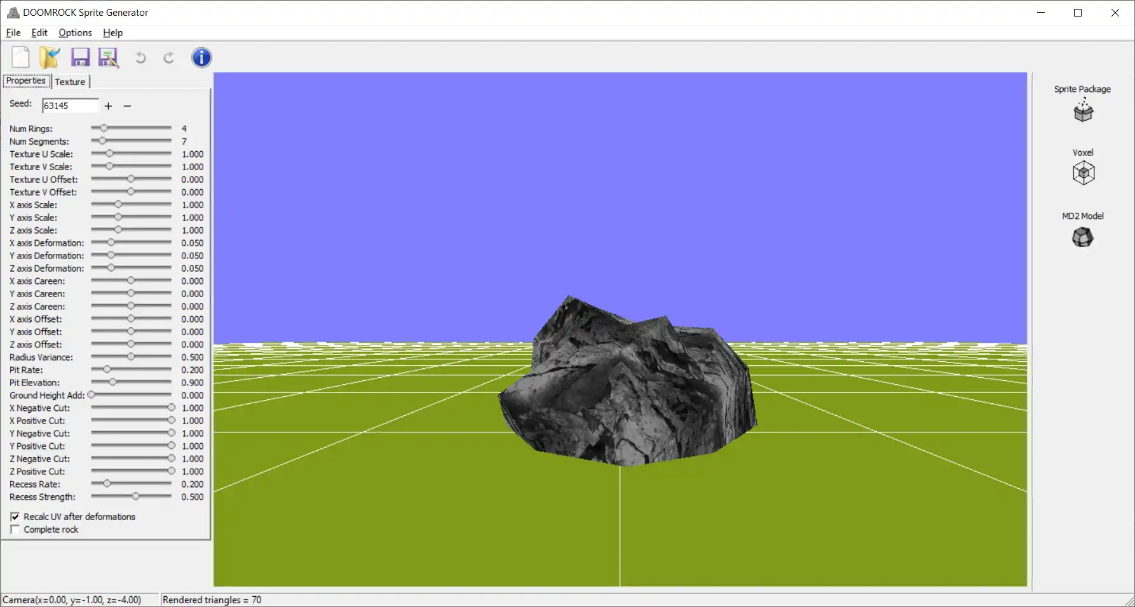Enable the Complete rock checkbox

click(x=15, y=530)
